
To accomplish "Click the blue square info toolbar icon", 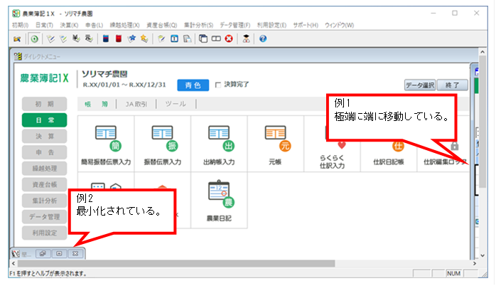I will 174,38.
